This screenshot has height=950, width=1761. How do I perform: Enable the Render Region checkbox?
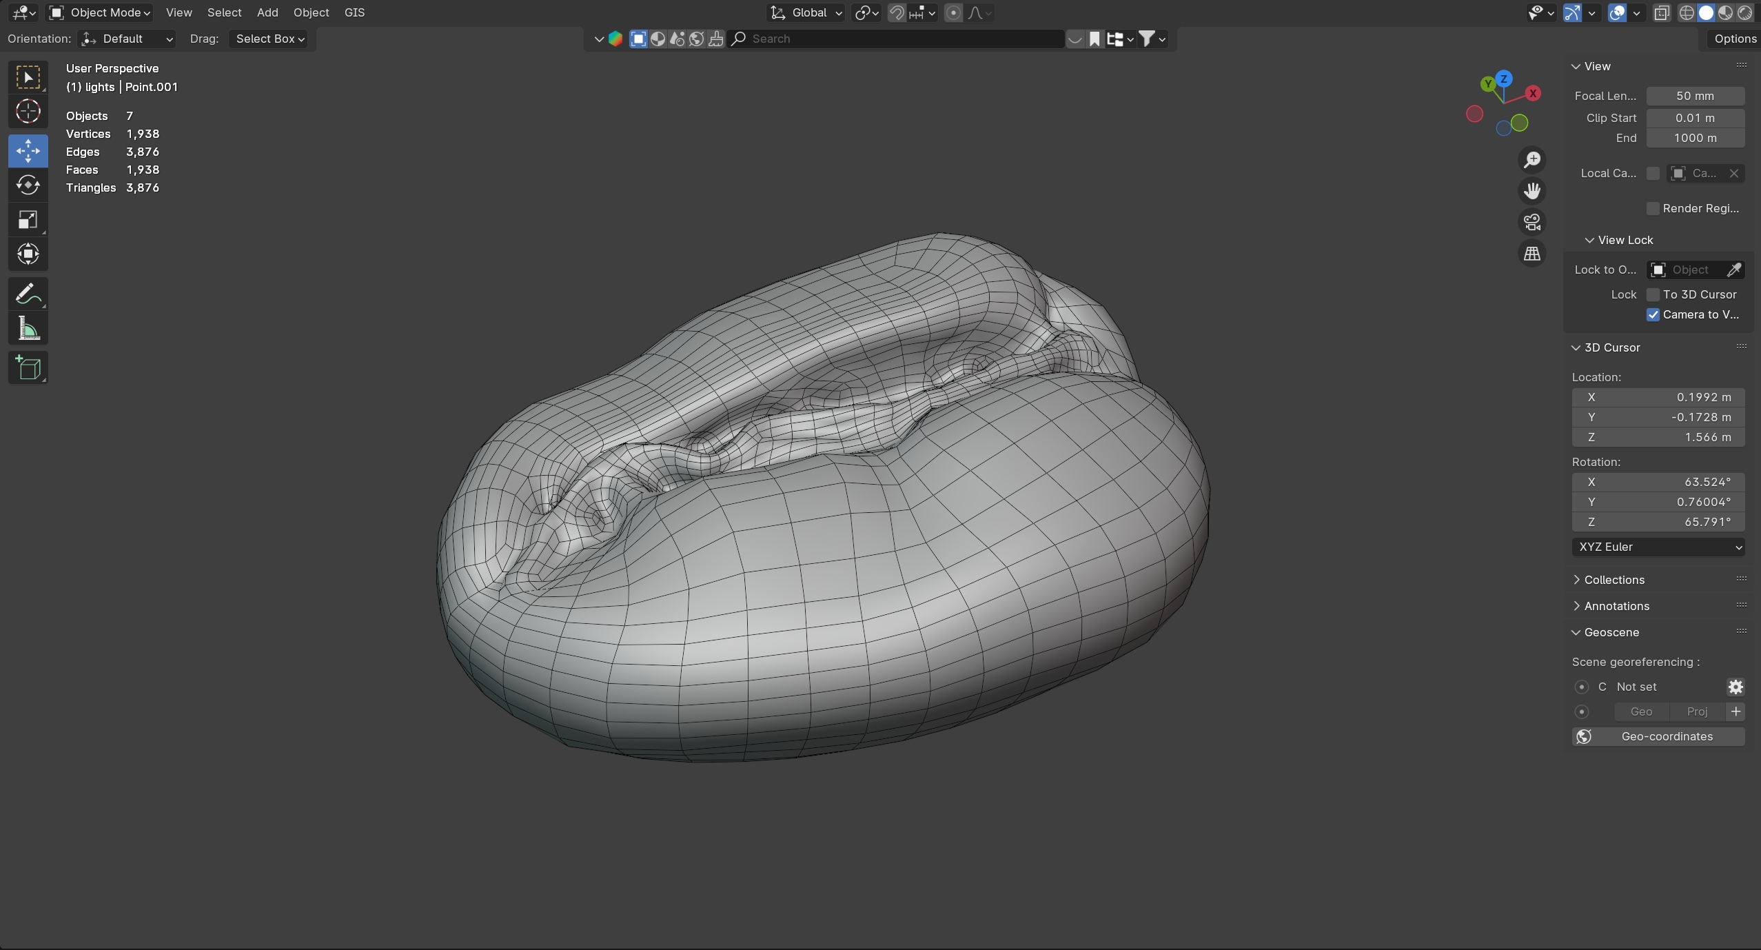[1653, 208]
